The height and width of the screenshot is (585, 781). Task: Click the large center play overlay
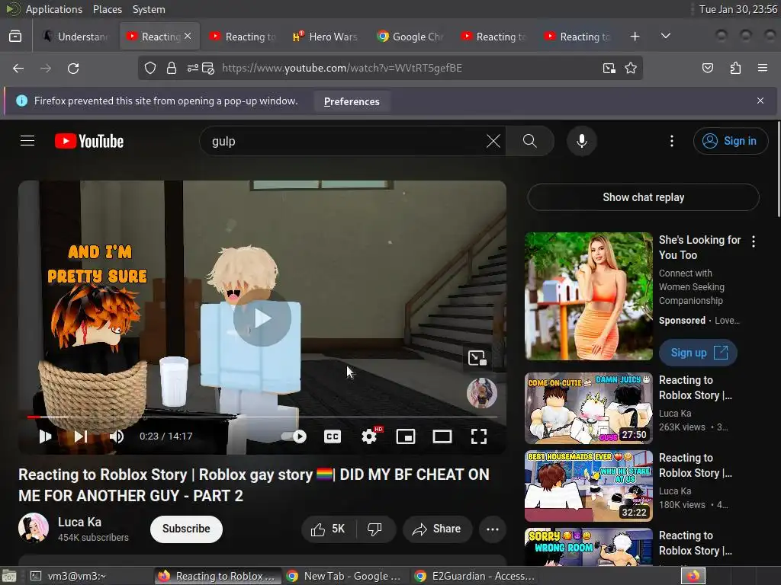[x=262, y=318]
